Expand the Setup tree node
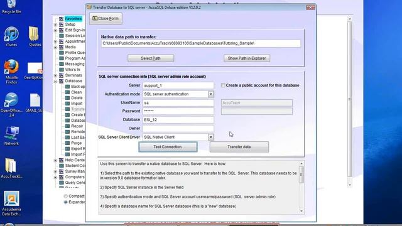The image size is (402, 226). coord(55,25)
